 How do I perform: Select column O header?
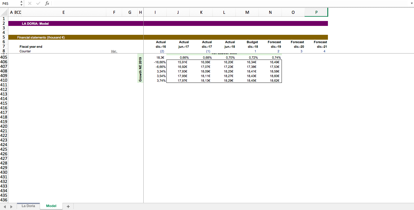tap(293, 12)
